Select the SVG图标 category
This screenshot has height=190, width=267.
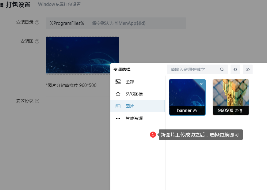(138, 94)
